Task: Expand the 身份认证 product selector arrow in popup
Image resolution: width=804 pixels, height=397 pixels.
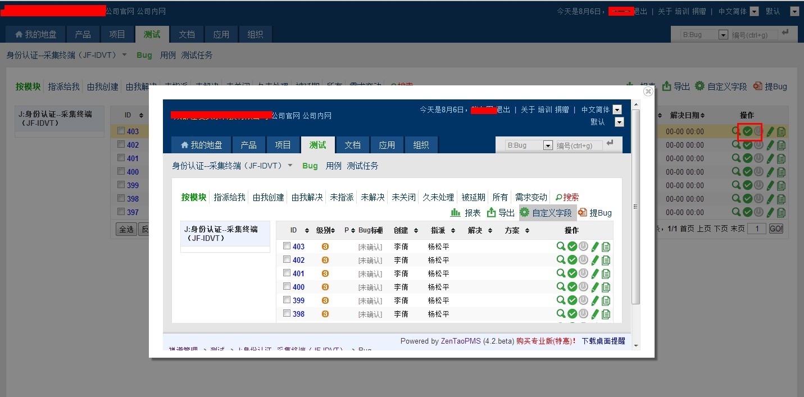Action: click(290, 166)
